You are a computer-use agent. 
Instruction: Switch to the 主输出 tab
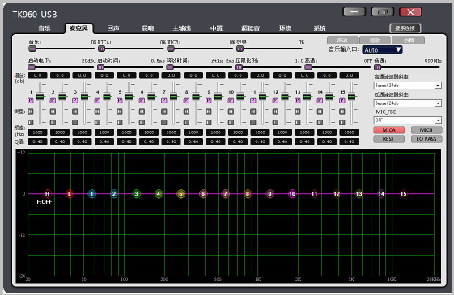coord(182,28)
